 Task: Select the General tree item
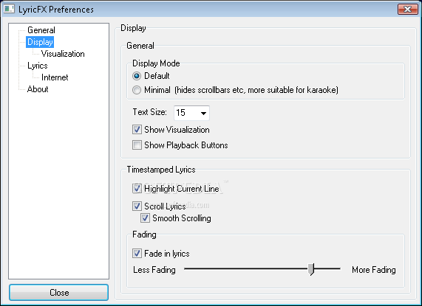coord(41,30)
